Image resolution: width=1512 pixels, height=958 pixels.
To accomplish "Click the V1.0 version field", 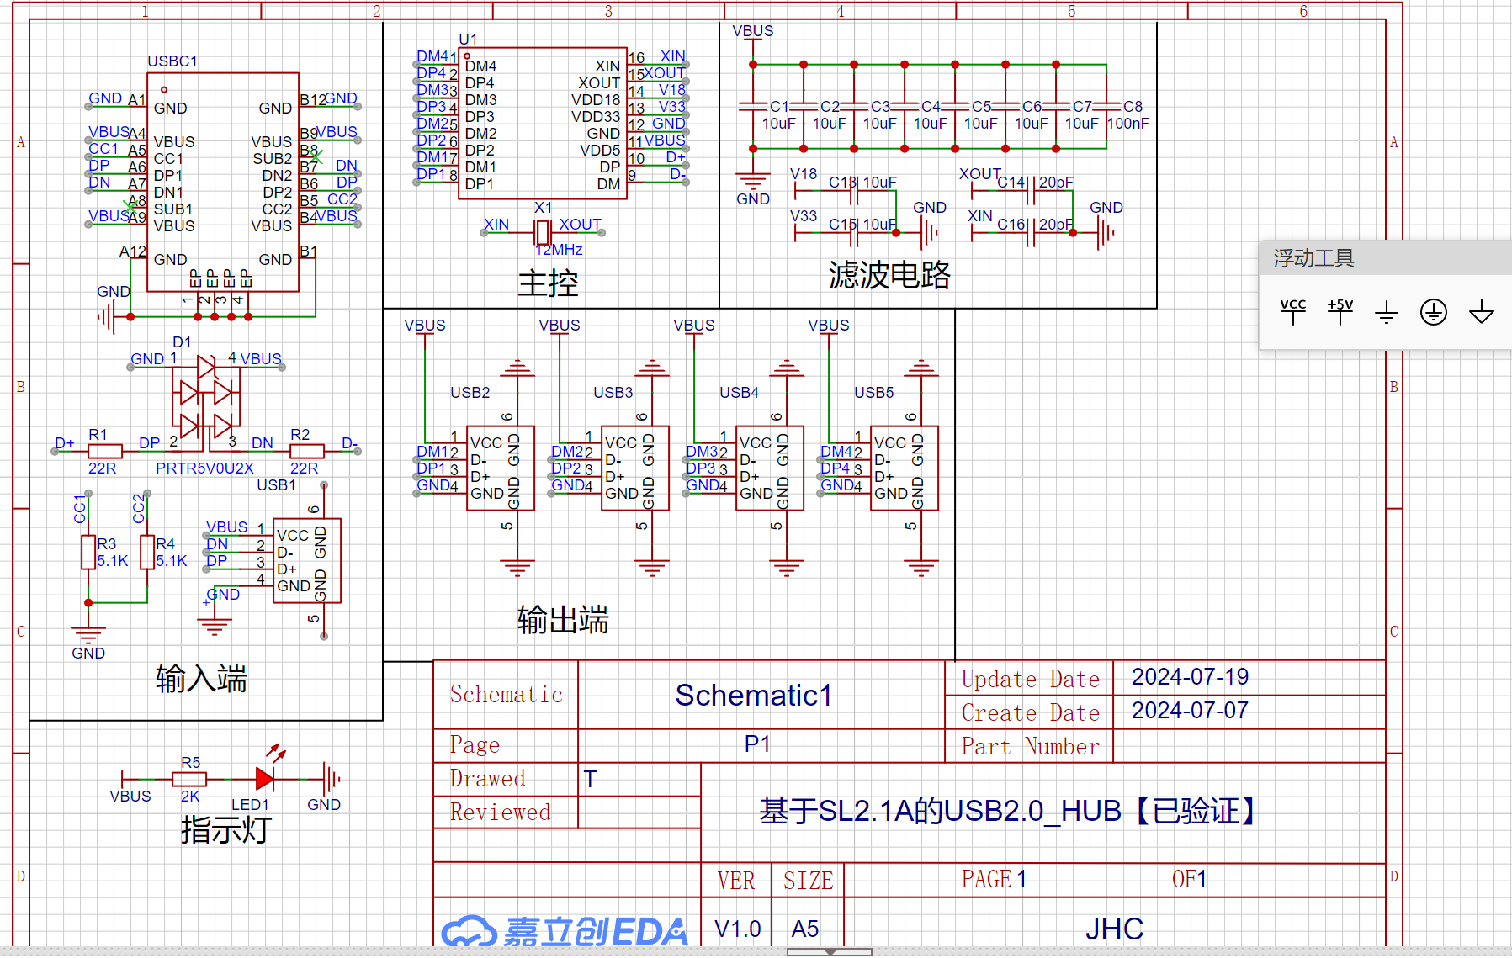I will [x=737, y=929].
